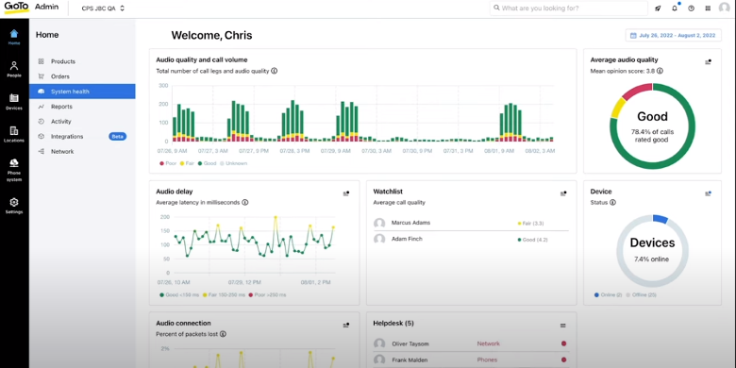The width and height of the screenshot is (736, 368).
Task: Open the People section
Action: click(x=14, y=69)
